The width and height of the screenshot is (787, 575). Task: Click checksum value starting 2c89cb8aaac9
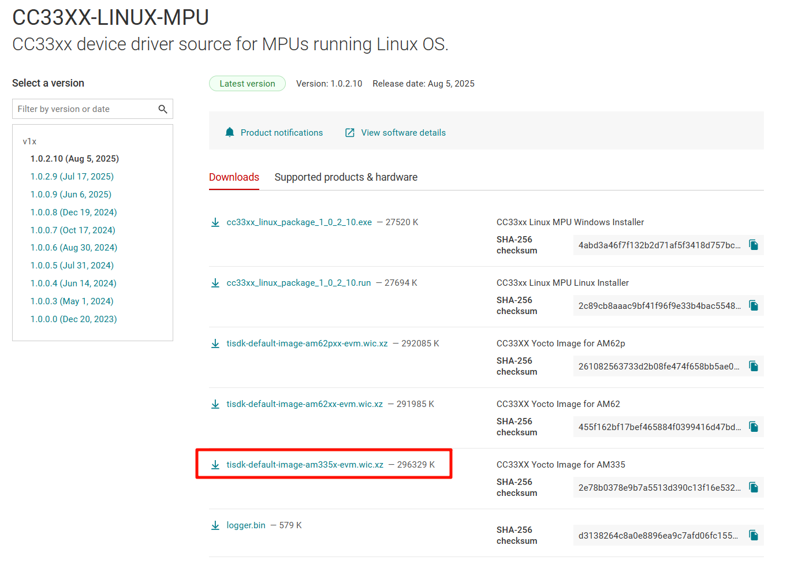tap(659, 305)
